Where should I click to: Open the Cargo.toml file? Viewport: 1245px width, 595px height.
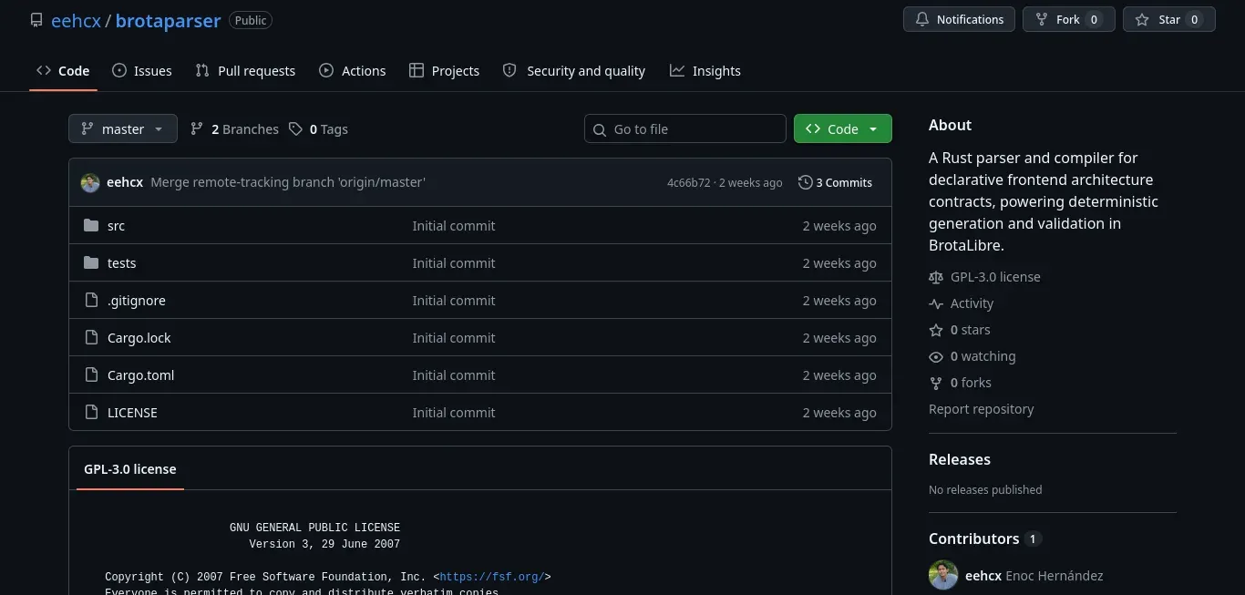coord(140,374)
